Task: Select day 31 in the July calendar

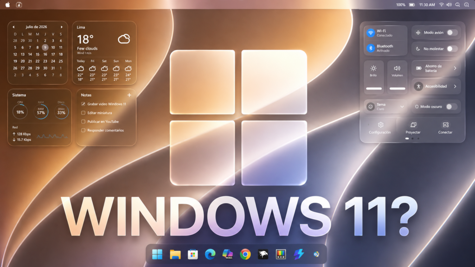Action: (53, 68)
